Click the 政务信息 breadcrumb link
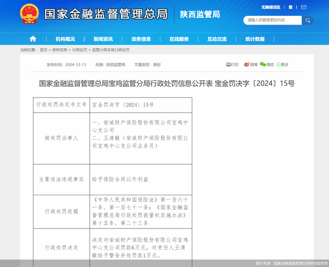The height and width of the screenshot is (267, 329). 60,50
